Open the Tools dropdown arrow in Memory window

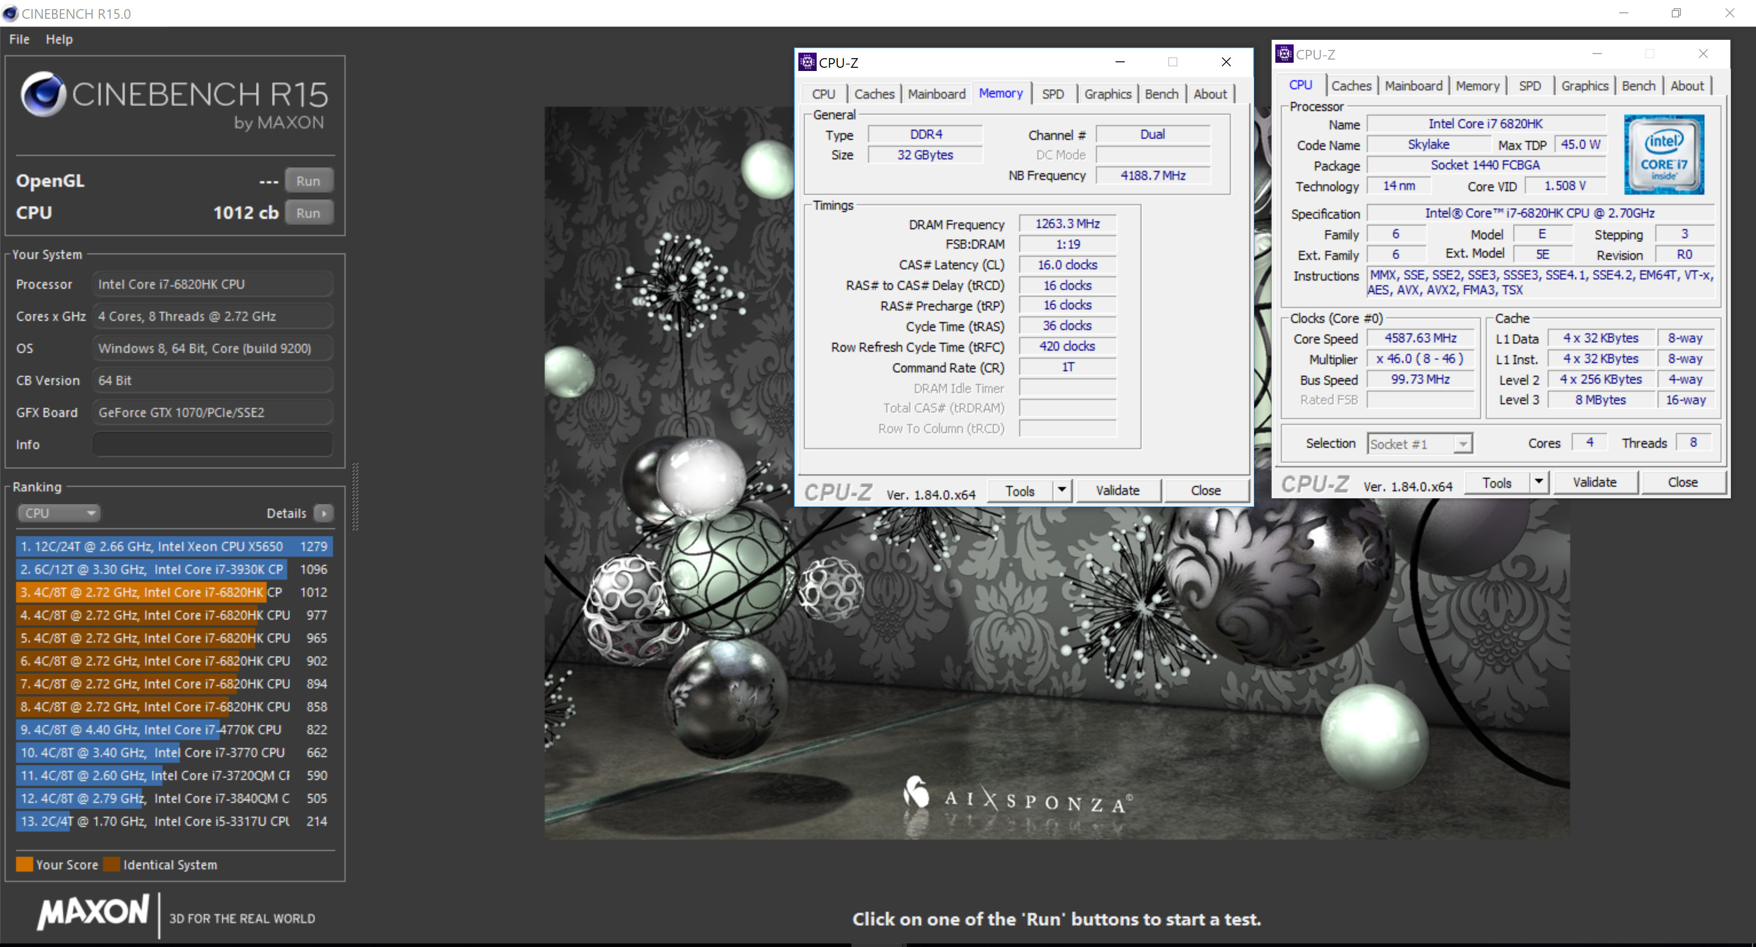1062,490
